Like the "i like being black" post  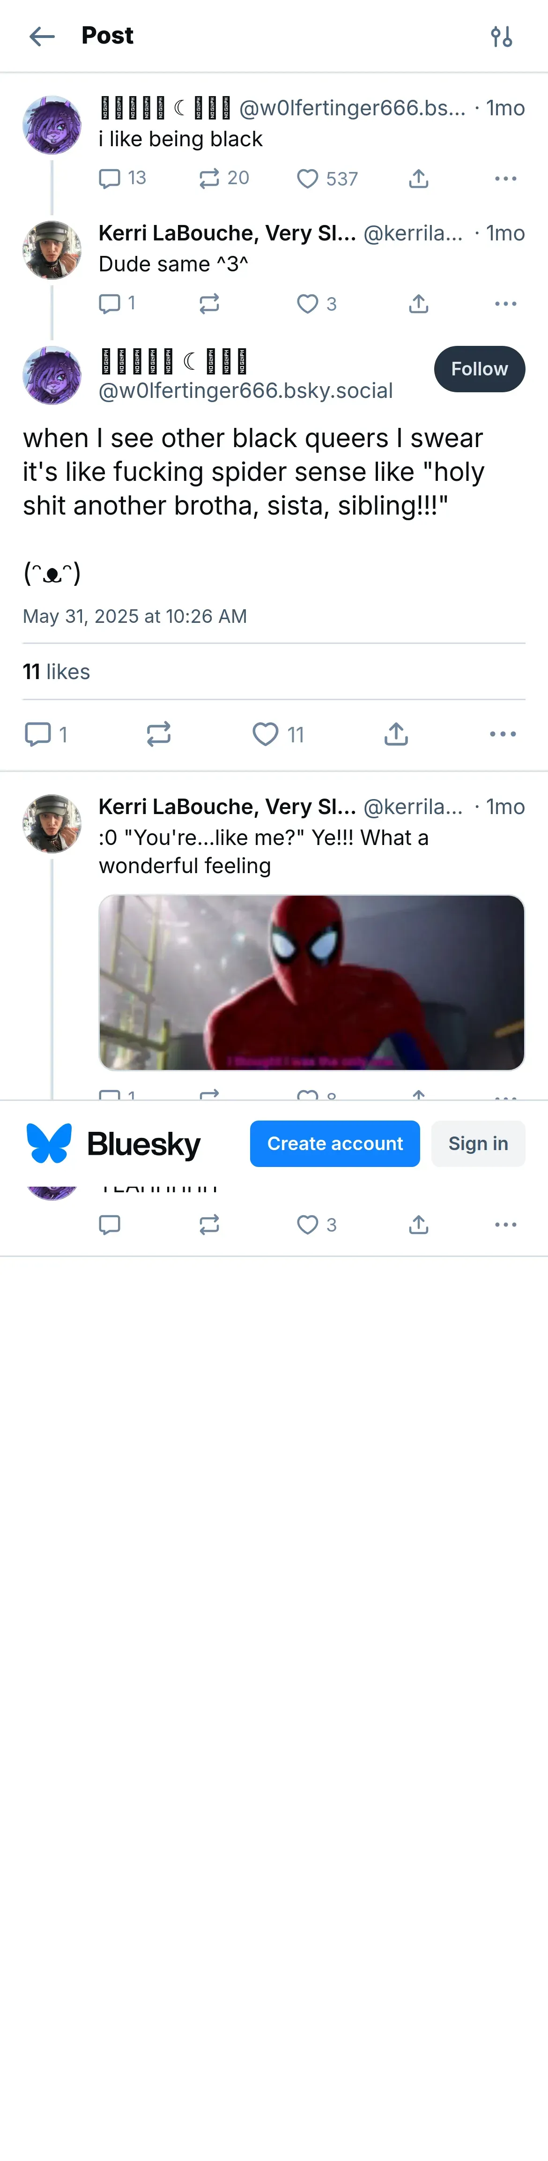click(308, 179)
